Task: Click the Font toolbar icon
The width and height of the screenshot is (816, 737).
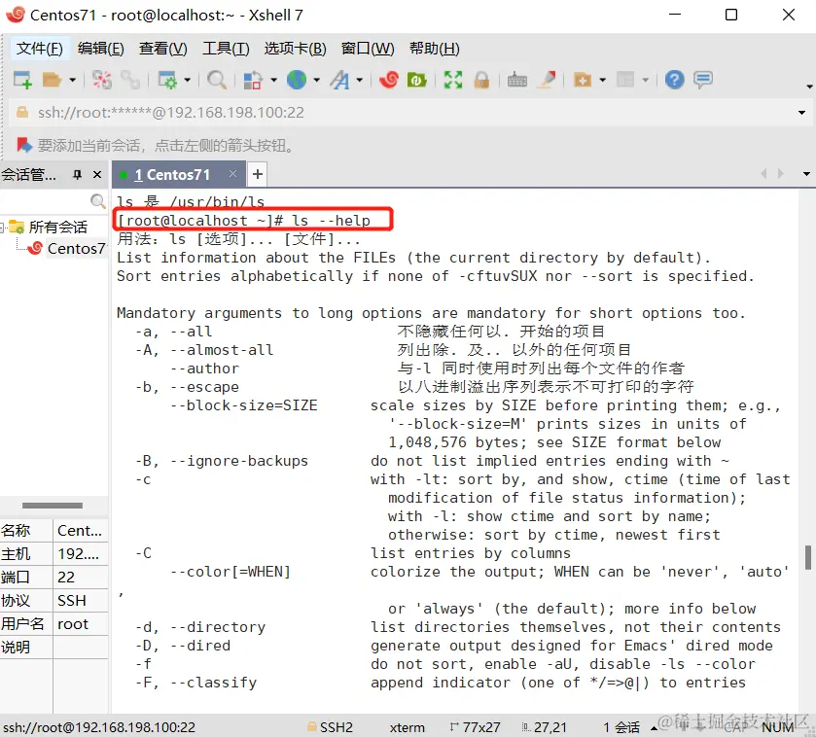Action: click(339, 80)
